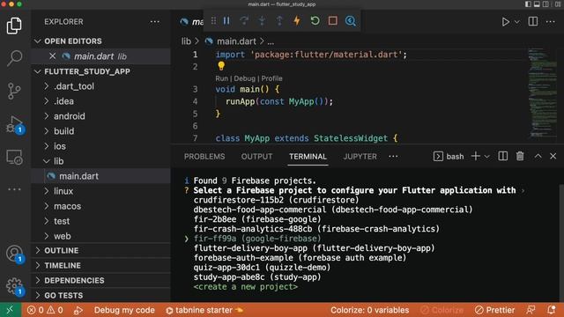Run the file with play button
Viewport: 564px width, 317px height.
click(505, 22)
